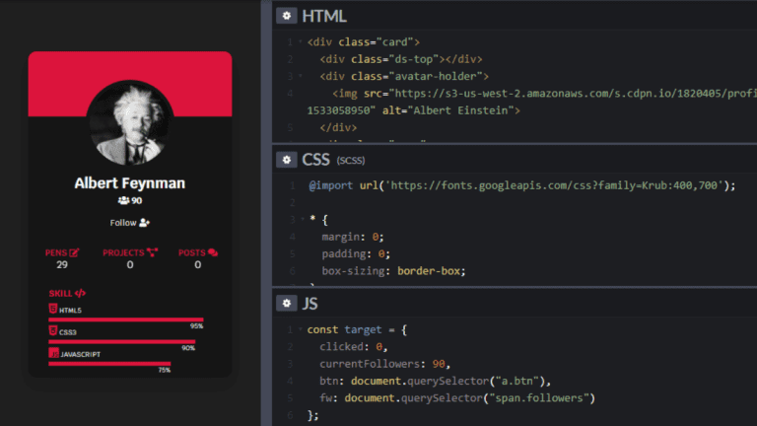This screenshot has height=426, width=757.
Task: Collapse the fold arrow on CSS line 3
Action: (303, 220)
